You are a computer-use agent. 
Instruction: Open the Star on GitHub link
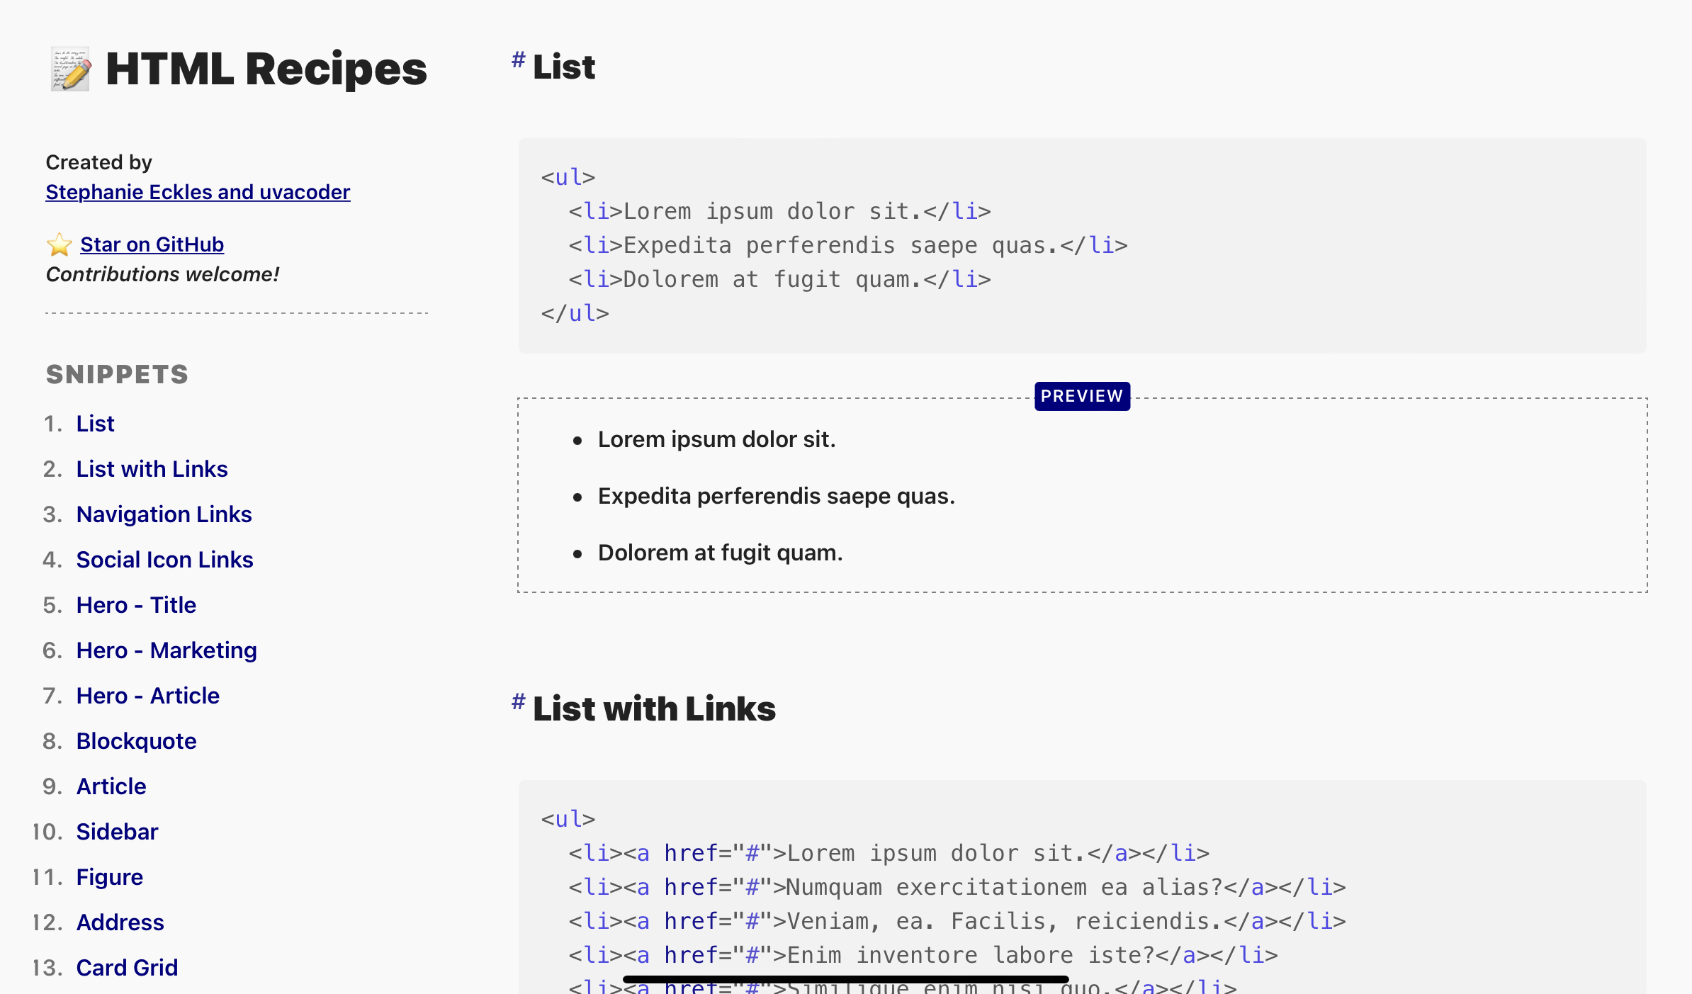152,244
